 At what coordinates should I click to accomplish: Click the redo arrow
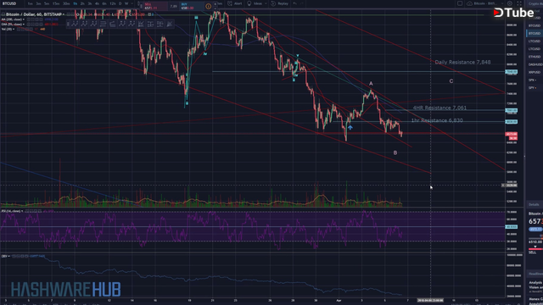[x=302, y=3]
